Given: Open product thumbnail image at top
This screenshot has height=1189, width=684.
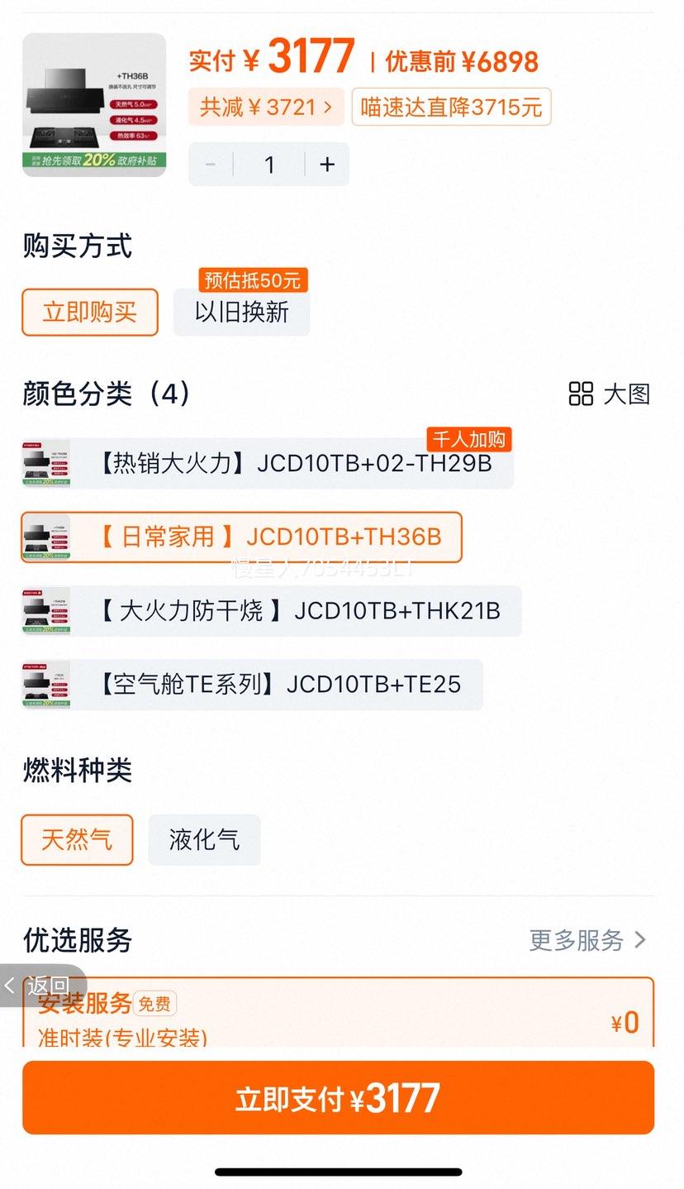Looking at the screenshot, I should pyautogui.click(x=94, y=104).
